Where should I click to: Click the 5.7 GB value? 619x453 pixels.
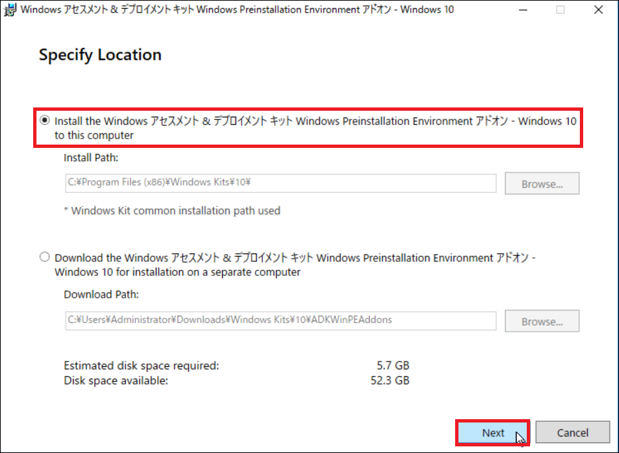pos(393,365)
